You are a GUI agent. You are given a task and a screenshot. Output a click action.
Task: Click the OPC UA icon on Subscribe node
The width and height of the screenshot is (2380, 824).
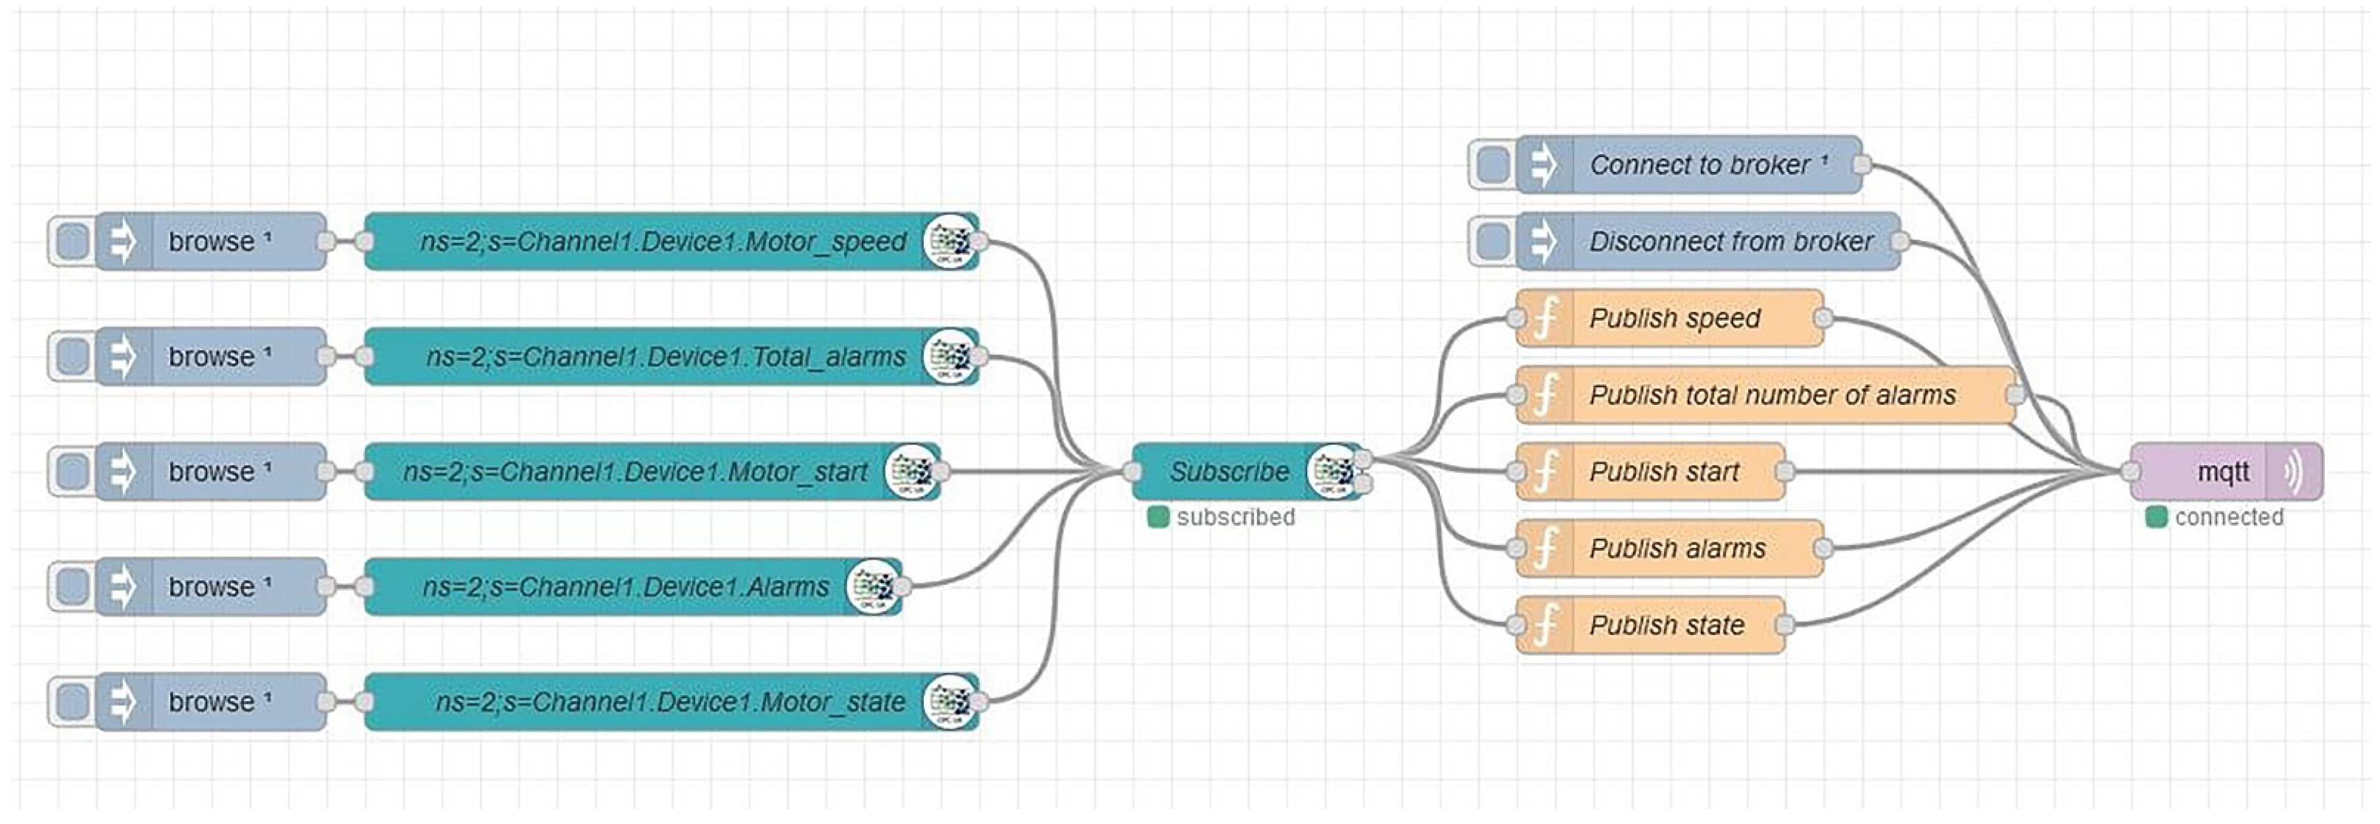pos(1333,472)
